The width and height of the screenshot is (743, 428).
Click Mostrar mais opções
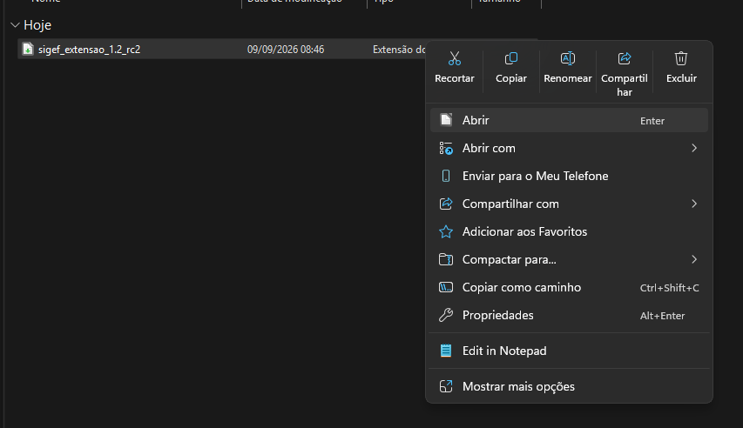click(569, 386)
